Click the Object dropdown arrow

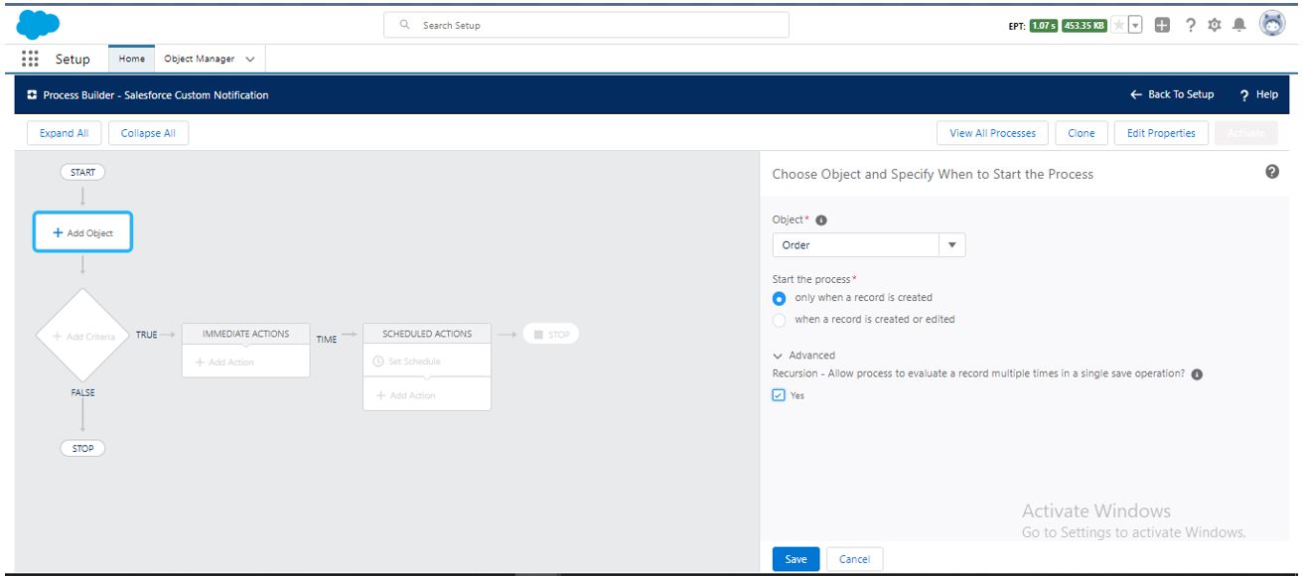click(951, 245)
